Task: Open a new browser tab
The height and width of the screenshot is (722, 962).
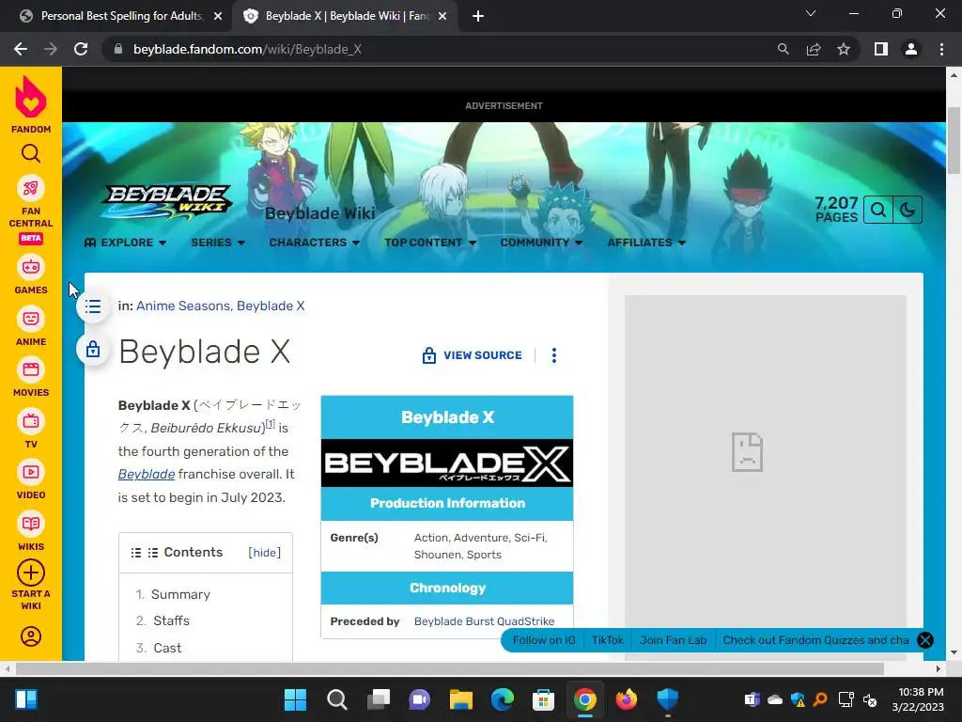Action: pos(478,16)
